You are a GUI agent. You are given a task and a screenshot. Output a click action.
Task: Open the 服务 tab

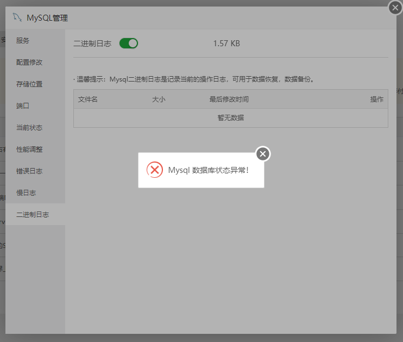point(35,40)
